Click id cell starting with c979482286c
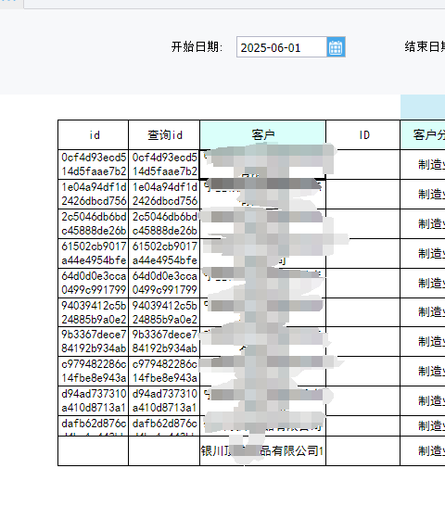The height and width of the screenshot is (519, 445). [x=94, y=371]
